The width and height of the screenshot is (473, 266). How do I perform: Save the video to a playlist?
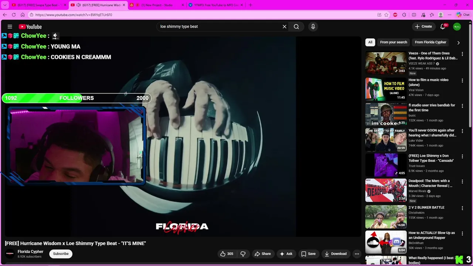pyautogui.click(x=308, y=254)
